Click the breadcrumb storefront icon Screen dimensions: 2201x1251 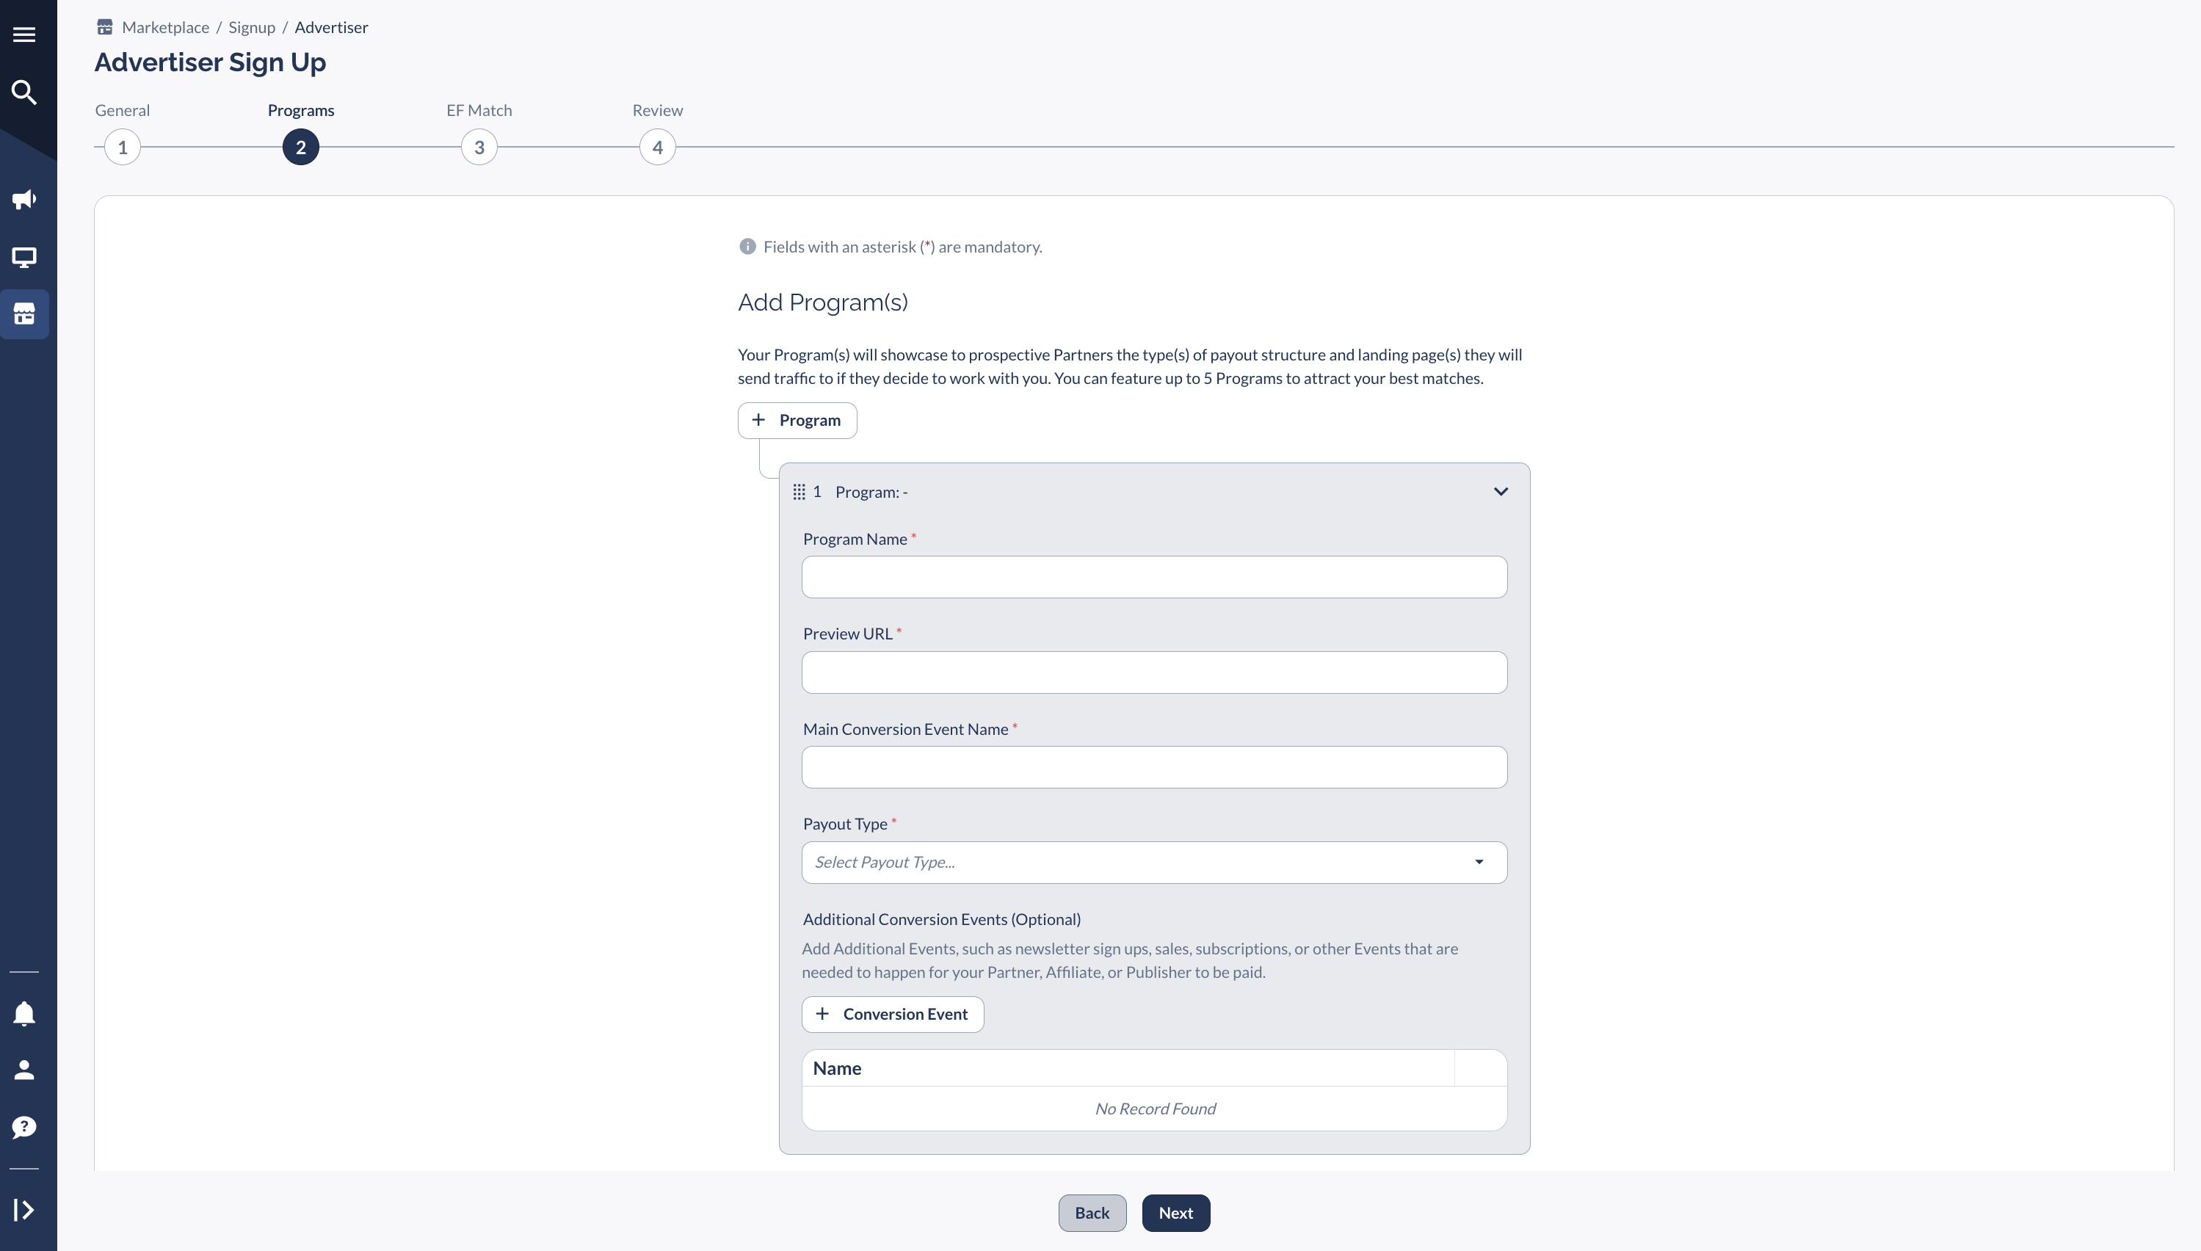click(x=105, y=27)
